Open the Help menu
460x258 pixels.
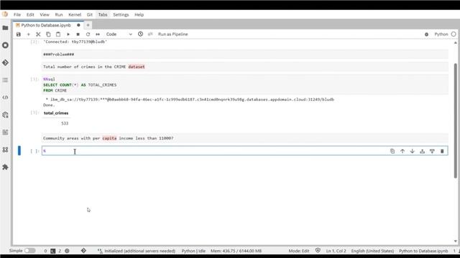[139, 14]
